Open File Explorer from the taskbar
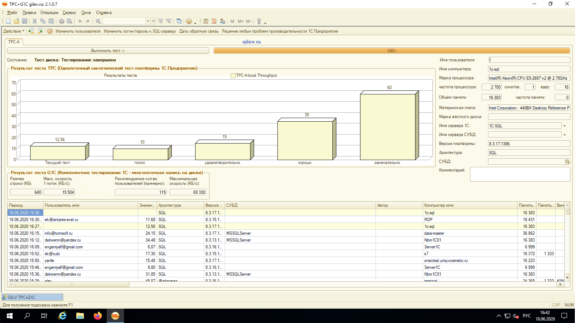The height and width of the screenshot is (323, 575). pos(80,316)
